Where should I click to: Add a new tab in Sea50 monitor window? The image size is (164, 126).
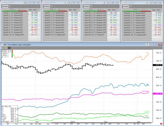[51, 7]
